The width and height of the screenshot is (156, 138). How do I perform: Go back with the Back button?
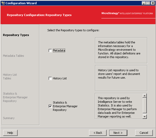click(x=98, y=133)
